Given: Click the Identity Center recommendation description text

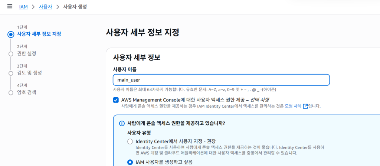Looking at the screenshot, I should tap(230, 150).
